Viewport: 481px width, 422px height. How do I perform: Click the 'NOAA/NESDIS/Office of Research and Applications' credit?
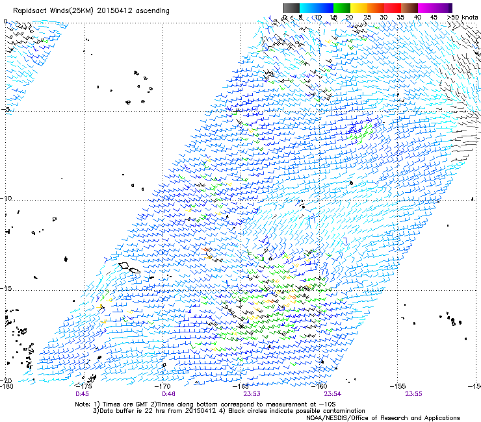pos(383,418)
